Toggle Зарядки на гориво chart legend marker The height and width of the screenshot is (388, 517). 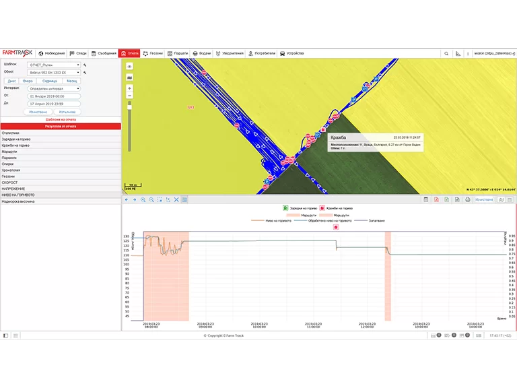point(285,208)
